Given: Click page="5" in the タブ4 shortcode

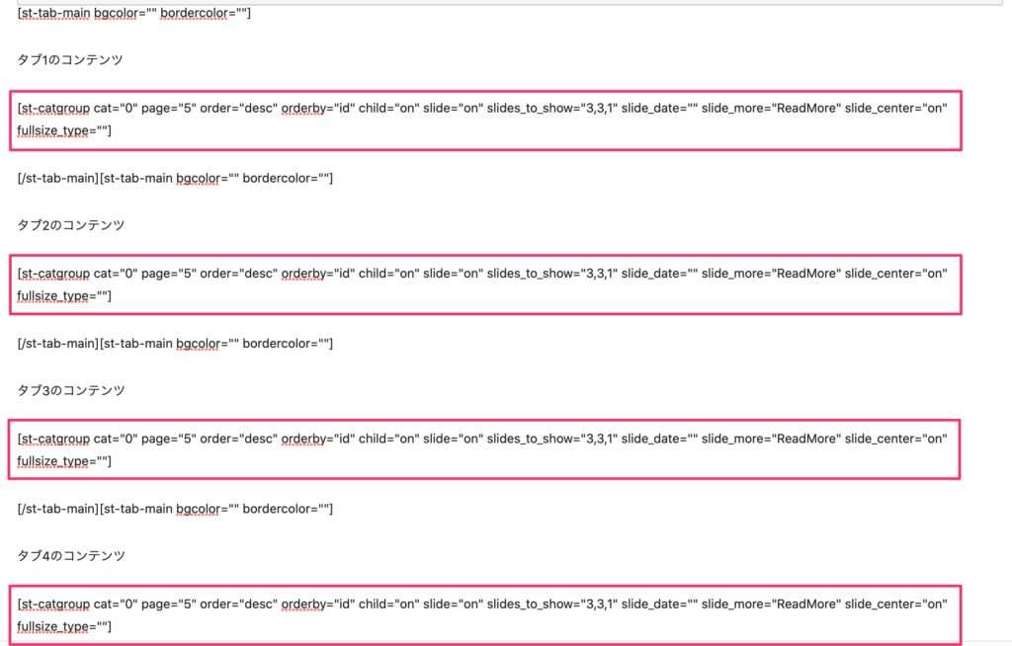Looking at the screenshot, I should (x=168, y=605).
